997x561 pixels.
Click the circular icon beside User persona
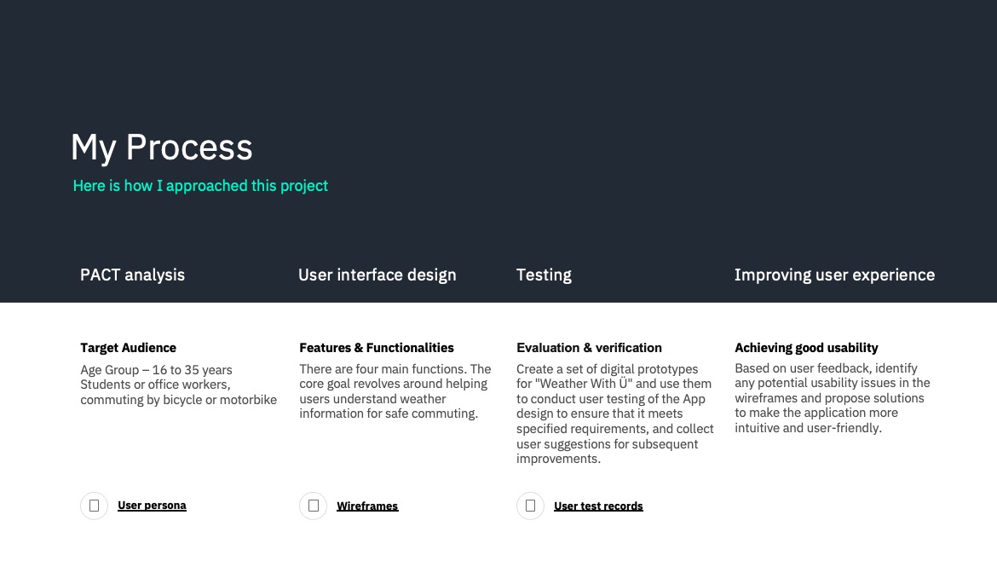point(94,506)
